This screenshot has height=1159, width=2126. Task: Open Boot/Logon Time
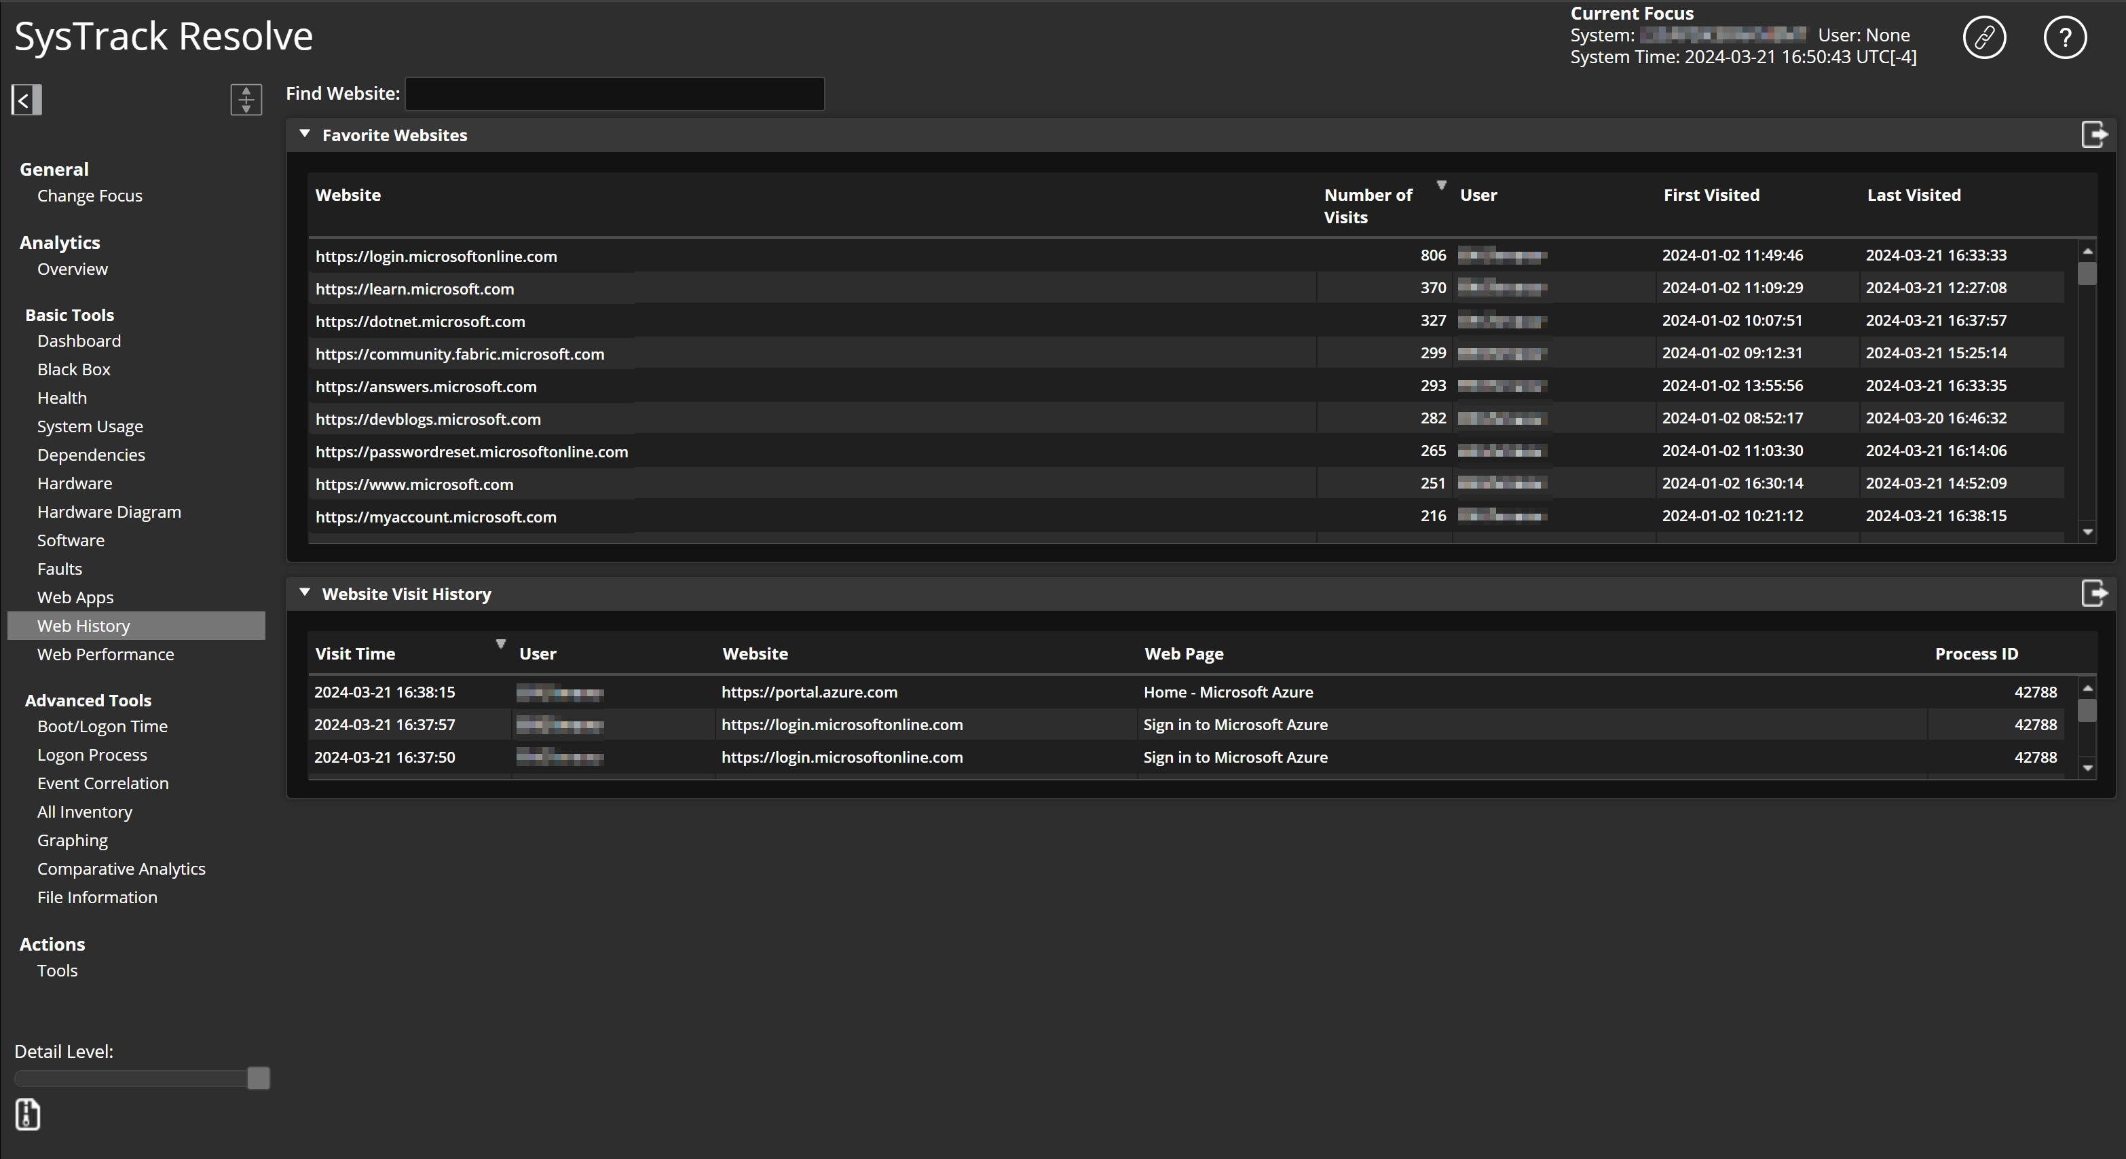(102, 726)
